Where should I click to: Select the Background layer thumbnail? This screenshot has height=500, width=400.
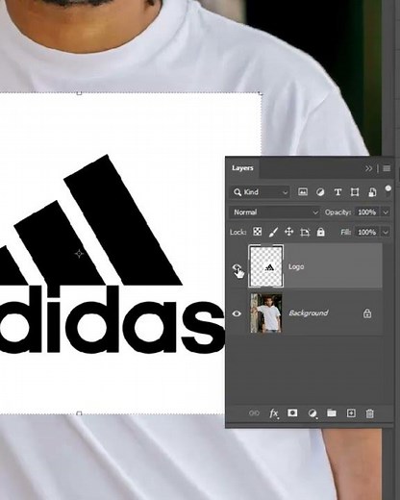pyautogui.click(x=266, y=312)
